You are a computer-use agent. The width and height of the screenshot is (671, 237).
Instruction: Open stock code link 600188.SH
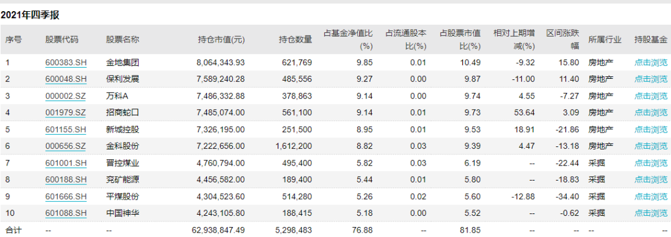click(x=66, y=180)
